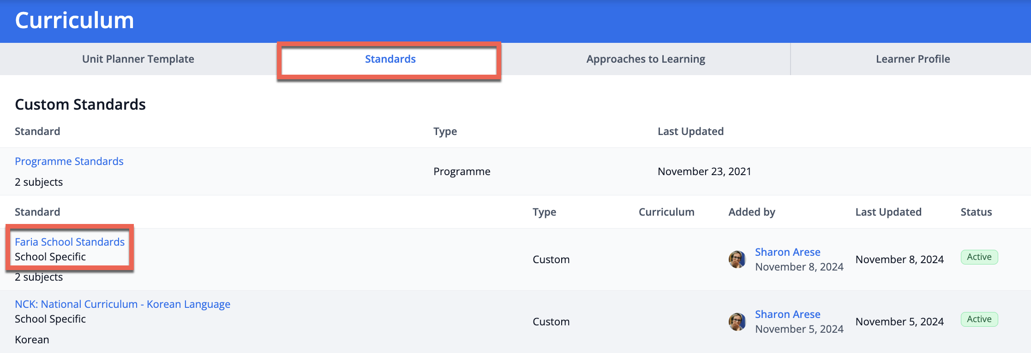This screenshot has width=1031, height=353.
Task: Select the Standards tab
Action: pos(390,59)
